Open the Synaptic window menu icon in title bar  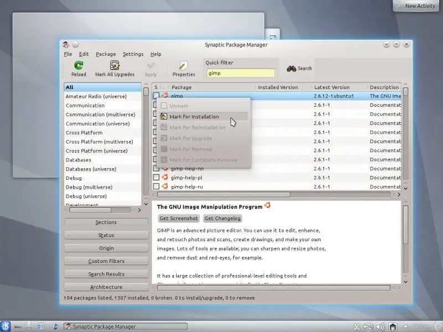coord(66,44)
